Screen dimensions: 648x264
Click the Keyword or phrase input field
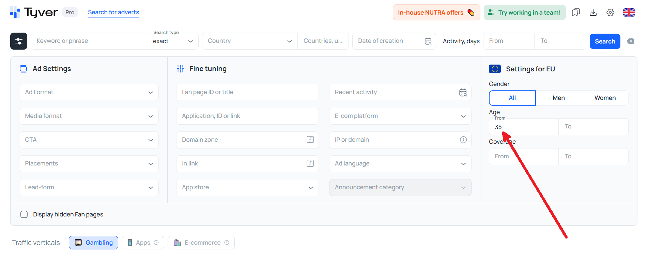pyautogui.click(x=89, y=41)
